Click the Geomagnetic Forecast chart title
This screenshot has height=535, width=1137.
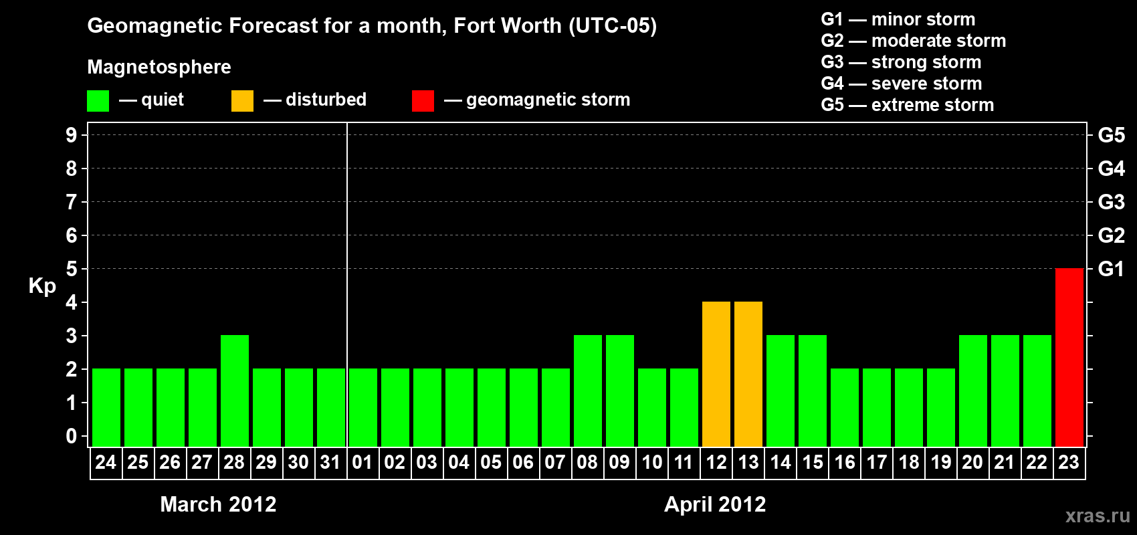372,26
